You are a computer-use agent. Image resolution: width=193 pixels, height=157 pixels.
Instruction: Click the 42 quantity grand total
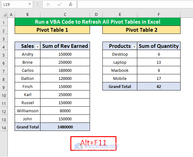click(159, 86)
